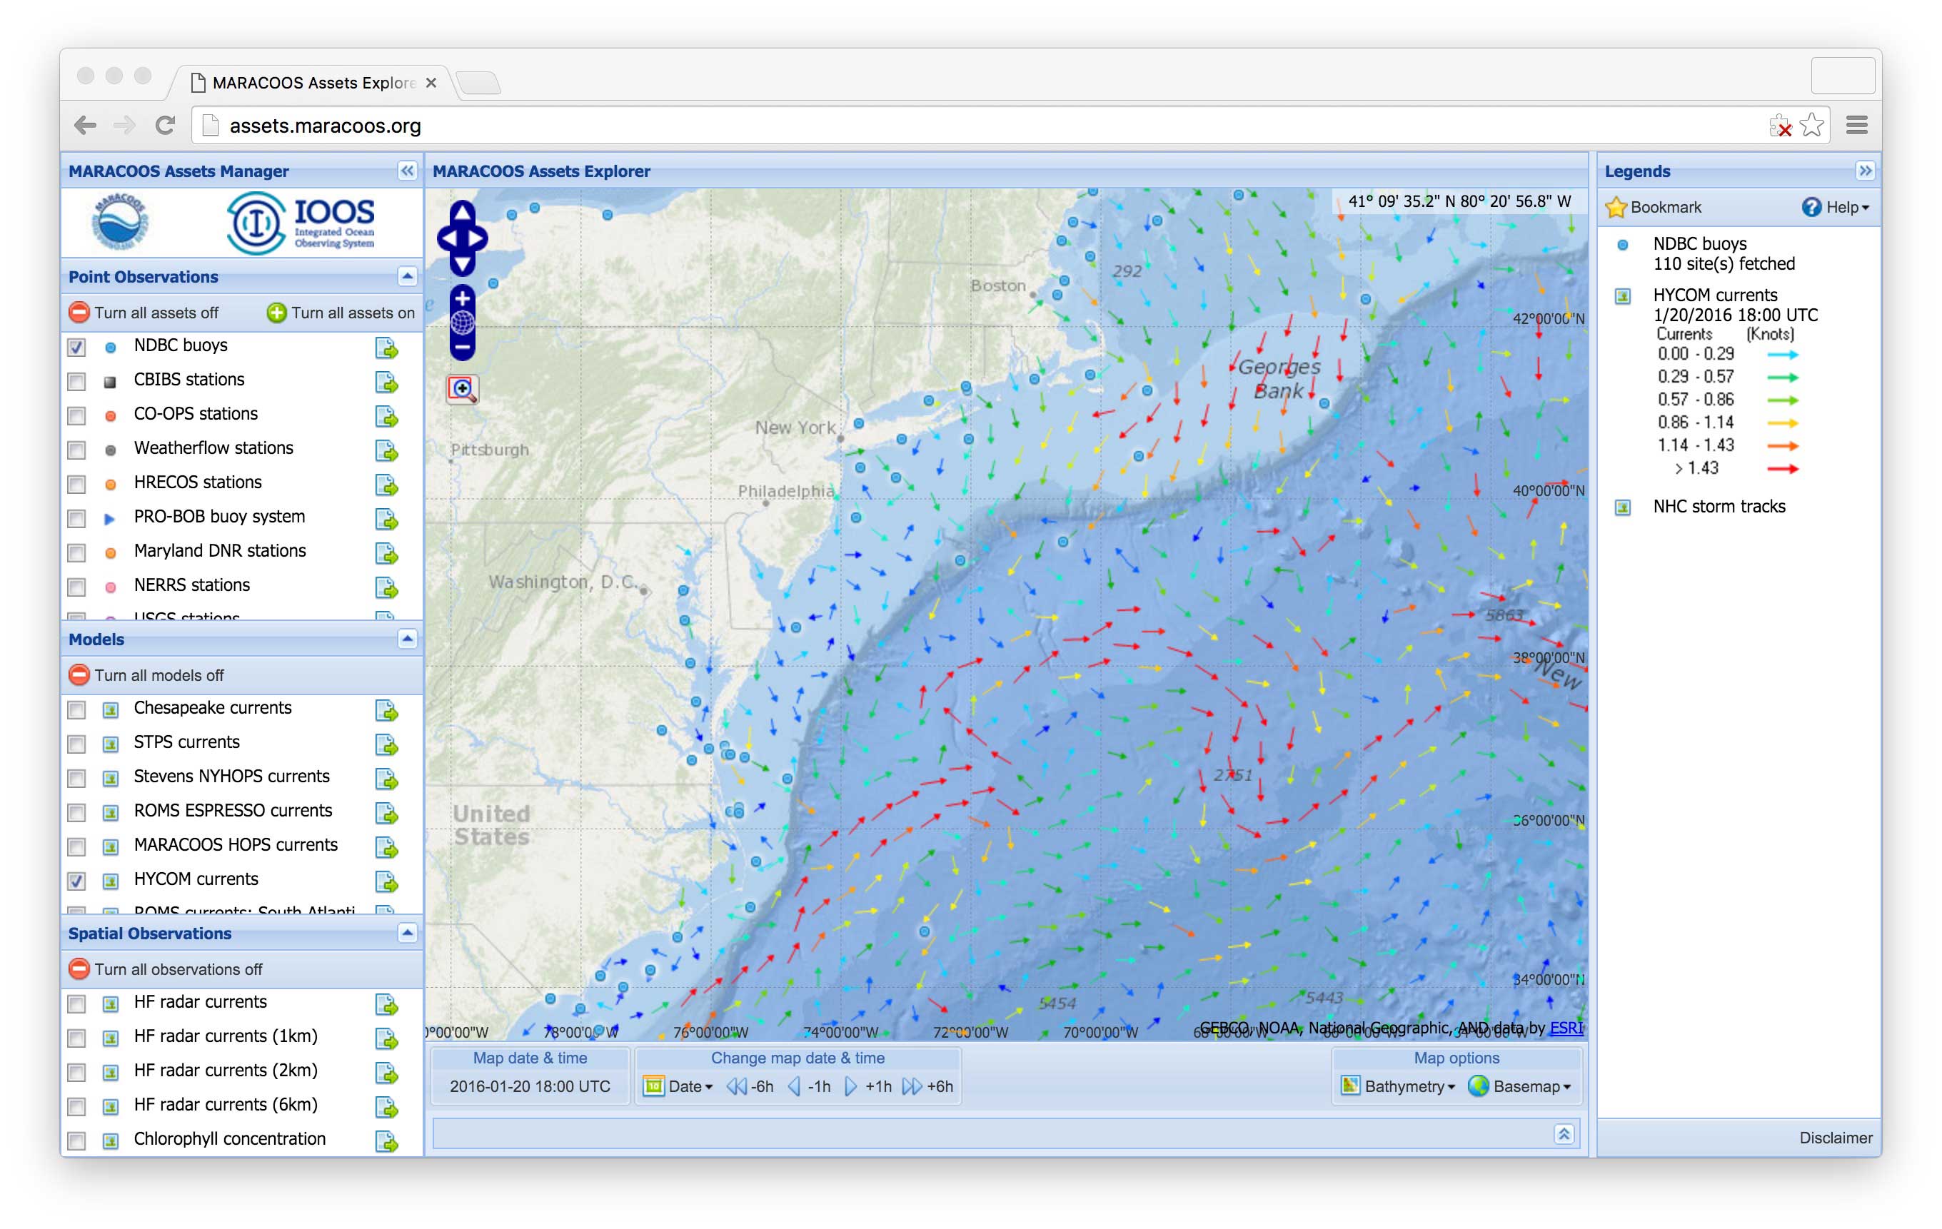Viewport: 1942px width, 1229px height.
Task: Click the IOOS logo
Action: click(x=300, y=223)
